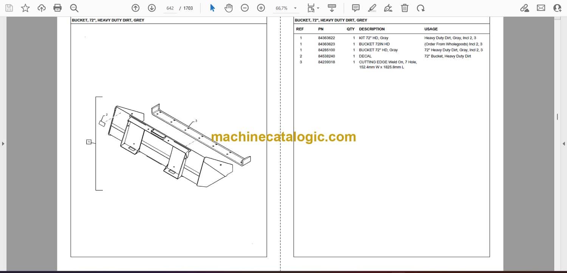The height and width of the screenshot is (273, 567).
Task: Add a comment note
Action: (x=356, y=8)
